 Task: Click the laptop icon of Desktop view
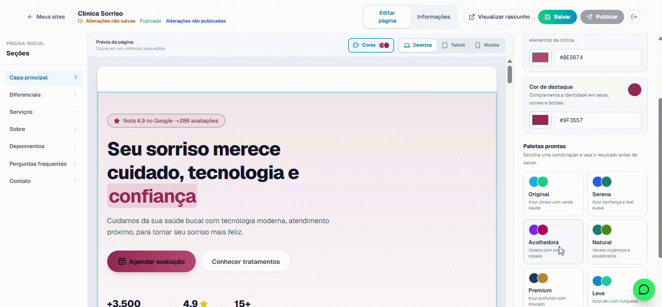click(407, 45)
